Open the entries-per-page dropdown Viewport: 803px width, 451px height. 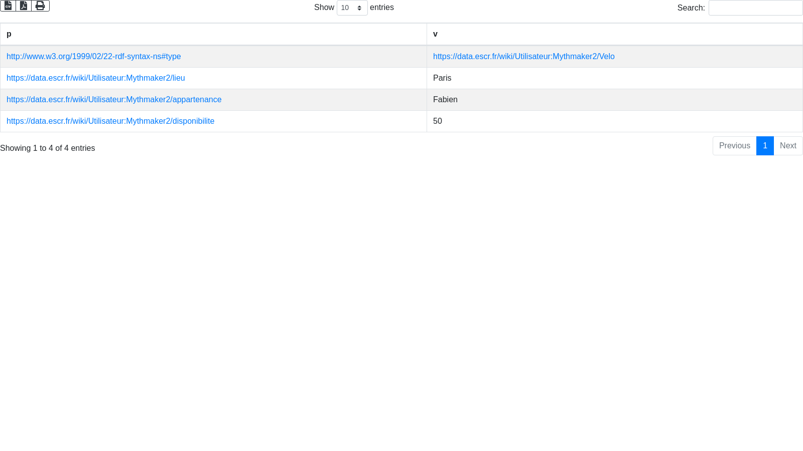pos(352,8)
